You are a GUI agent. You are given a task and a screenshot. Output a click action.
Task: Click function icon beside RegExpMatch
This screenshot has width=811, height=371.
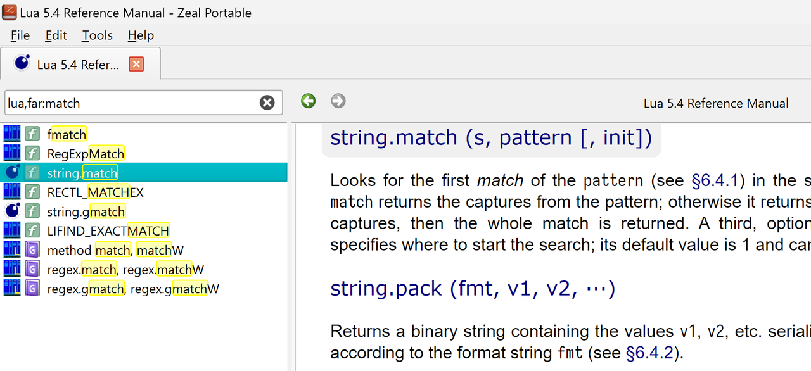(x=32, y=153)
